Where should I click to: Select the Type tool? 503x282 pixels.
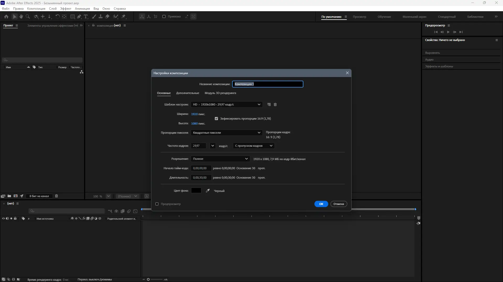86,16
